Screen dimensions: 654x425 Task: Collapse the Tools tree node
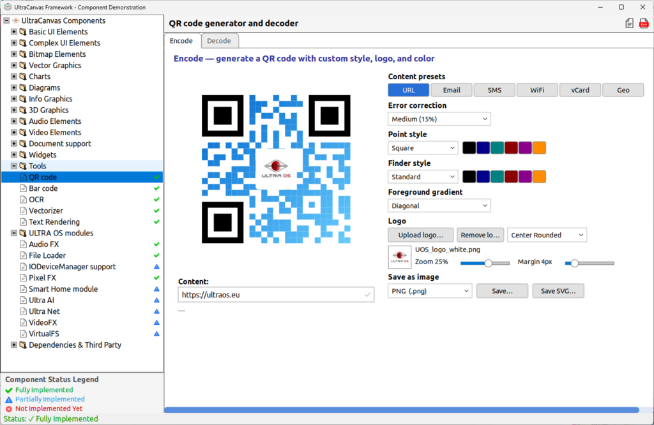14,166
